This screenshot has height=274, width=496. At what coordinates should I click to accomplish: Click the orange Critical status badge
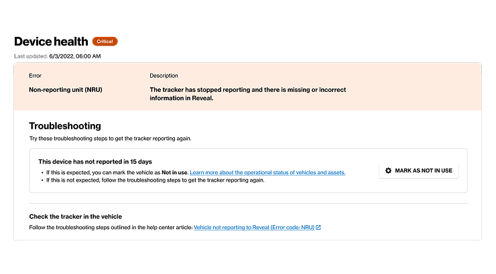pyautogui.click(x=105, y=42)
